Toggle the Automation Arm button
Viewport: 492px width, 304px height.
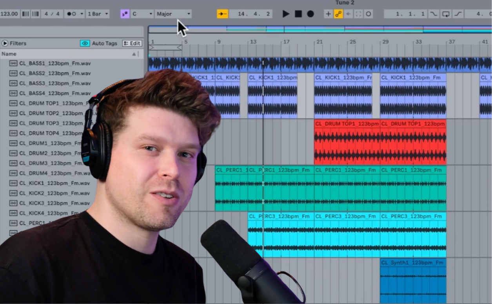338,14
